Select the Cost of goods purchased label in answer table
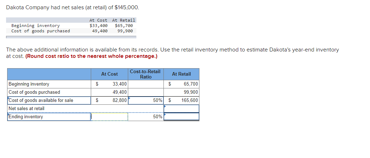Image resolution: width=370 pixels, height=158 pixels. [x=34, y=92]
